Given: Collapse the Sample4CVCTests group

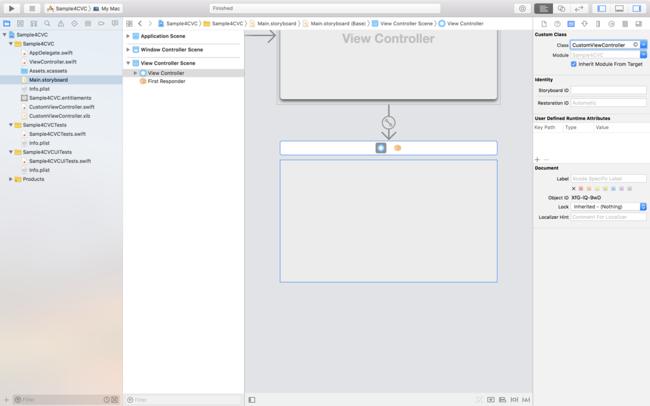Looking at the screenshot, I should pyautogui.click(x=11, y=125).
